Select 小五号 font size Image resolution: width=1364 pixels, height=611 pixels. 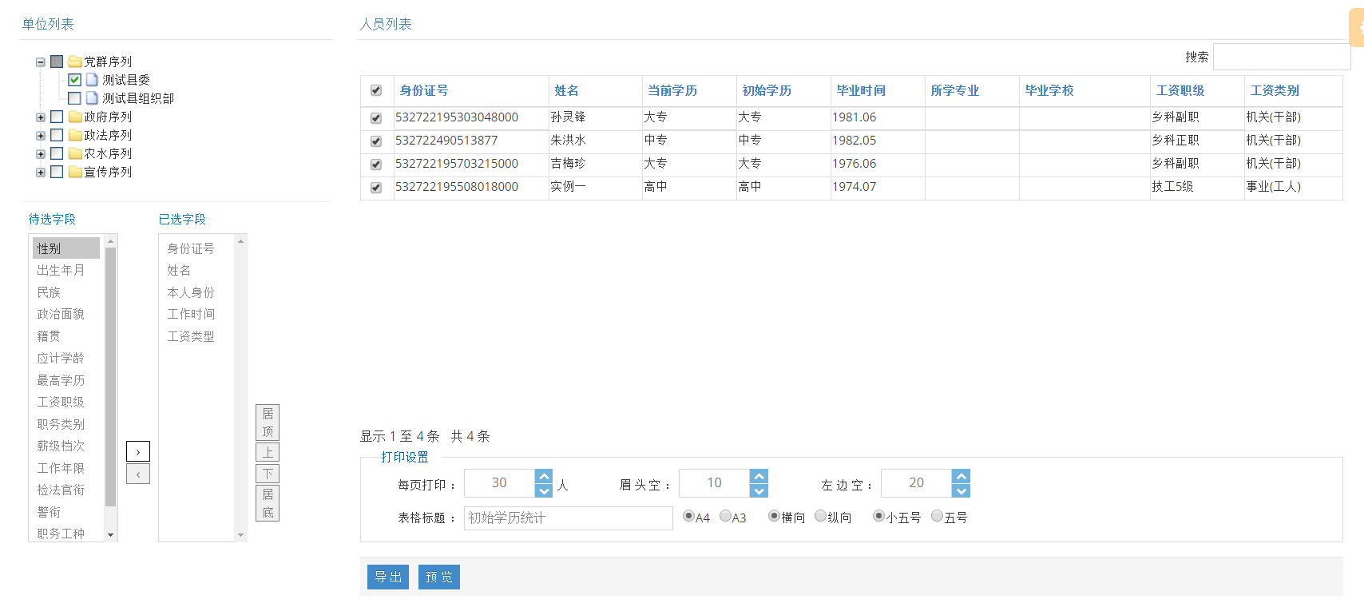coord(878,516)
